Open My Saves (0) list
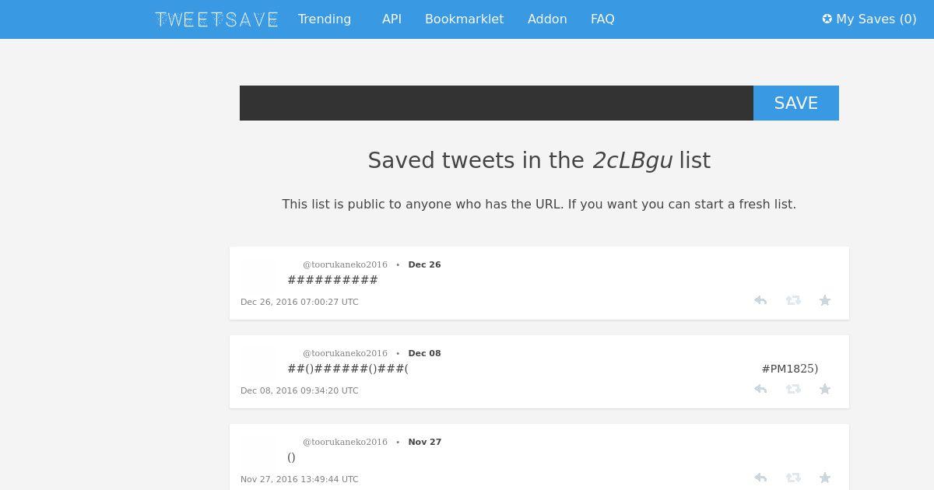The height and width of the screenshot is (490, 934). 869,19
